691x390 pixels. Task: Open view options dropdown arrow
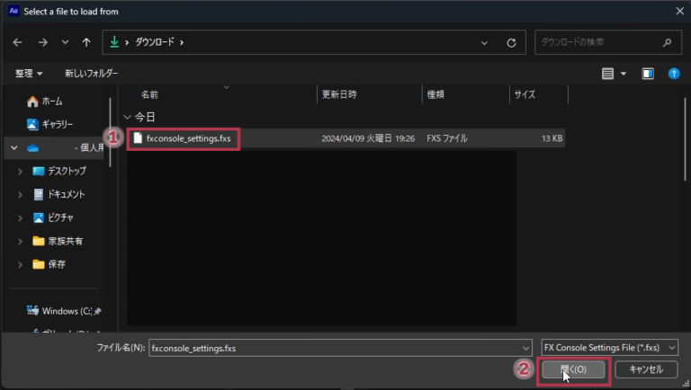tap(624, 74)
